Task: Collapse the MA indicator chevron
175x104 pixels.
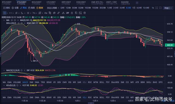Action: coord(4,20)
